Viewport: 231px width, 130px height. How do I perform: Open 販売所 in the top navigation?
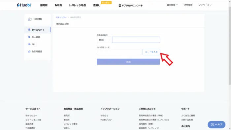(44, 5)
